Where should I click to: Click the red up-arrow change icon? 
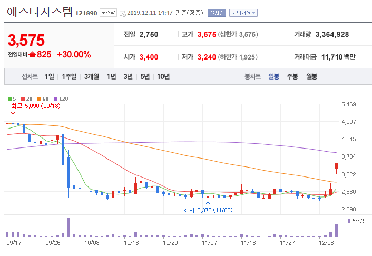click(x=32, y=55)
